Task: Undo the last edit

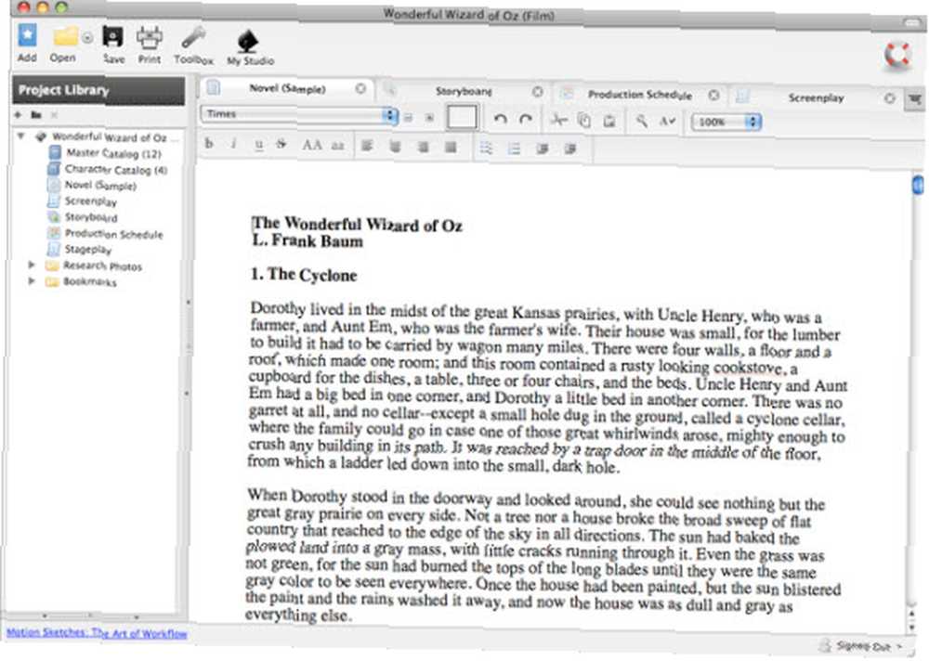Action: (x=500, y=119)
